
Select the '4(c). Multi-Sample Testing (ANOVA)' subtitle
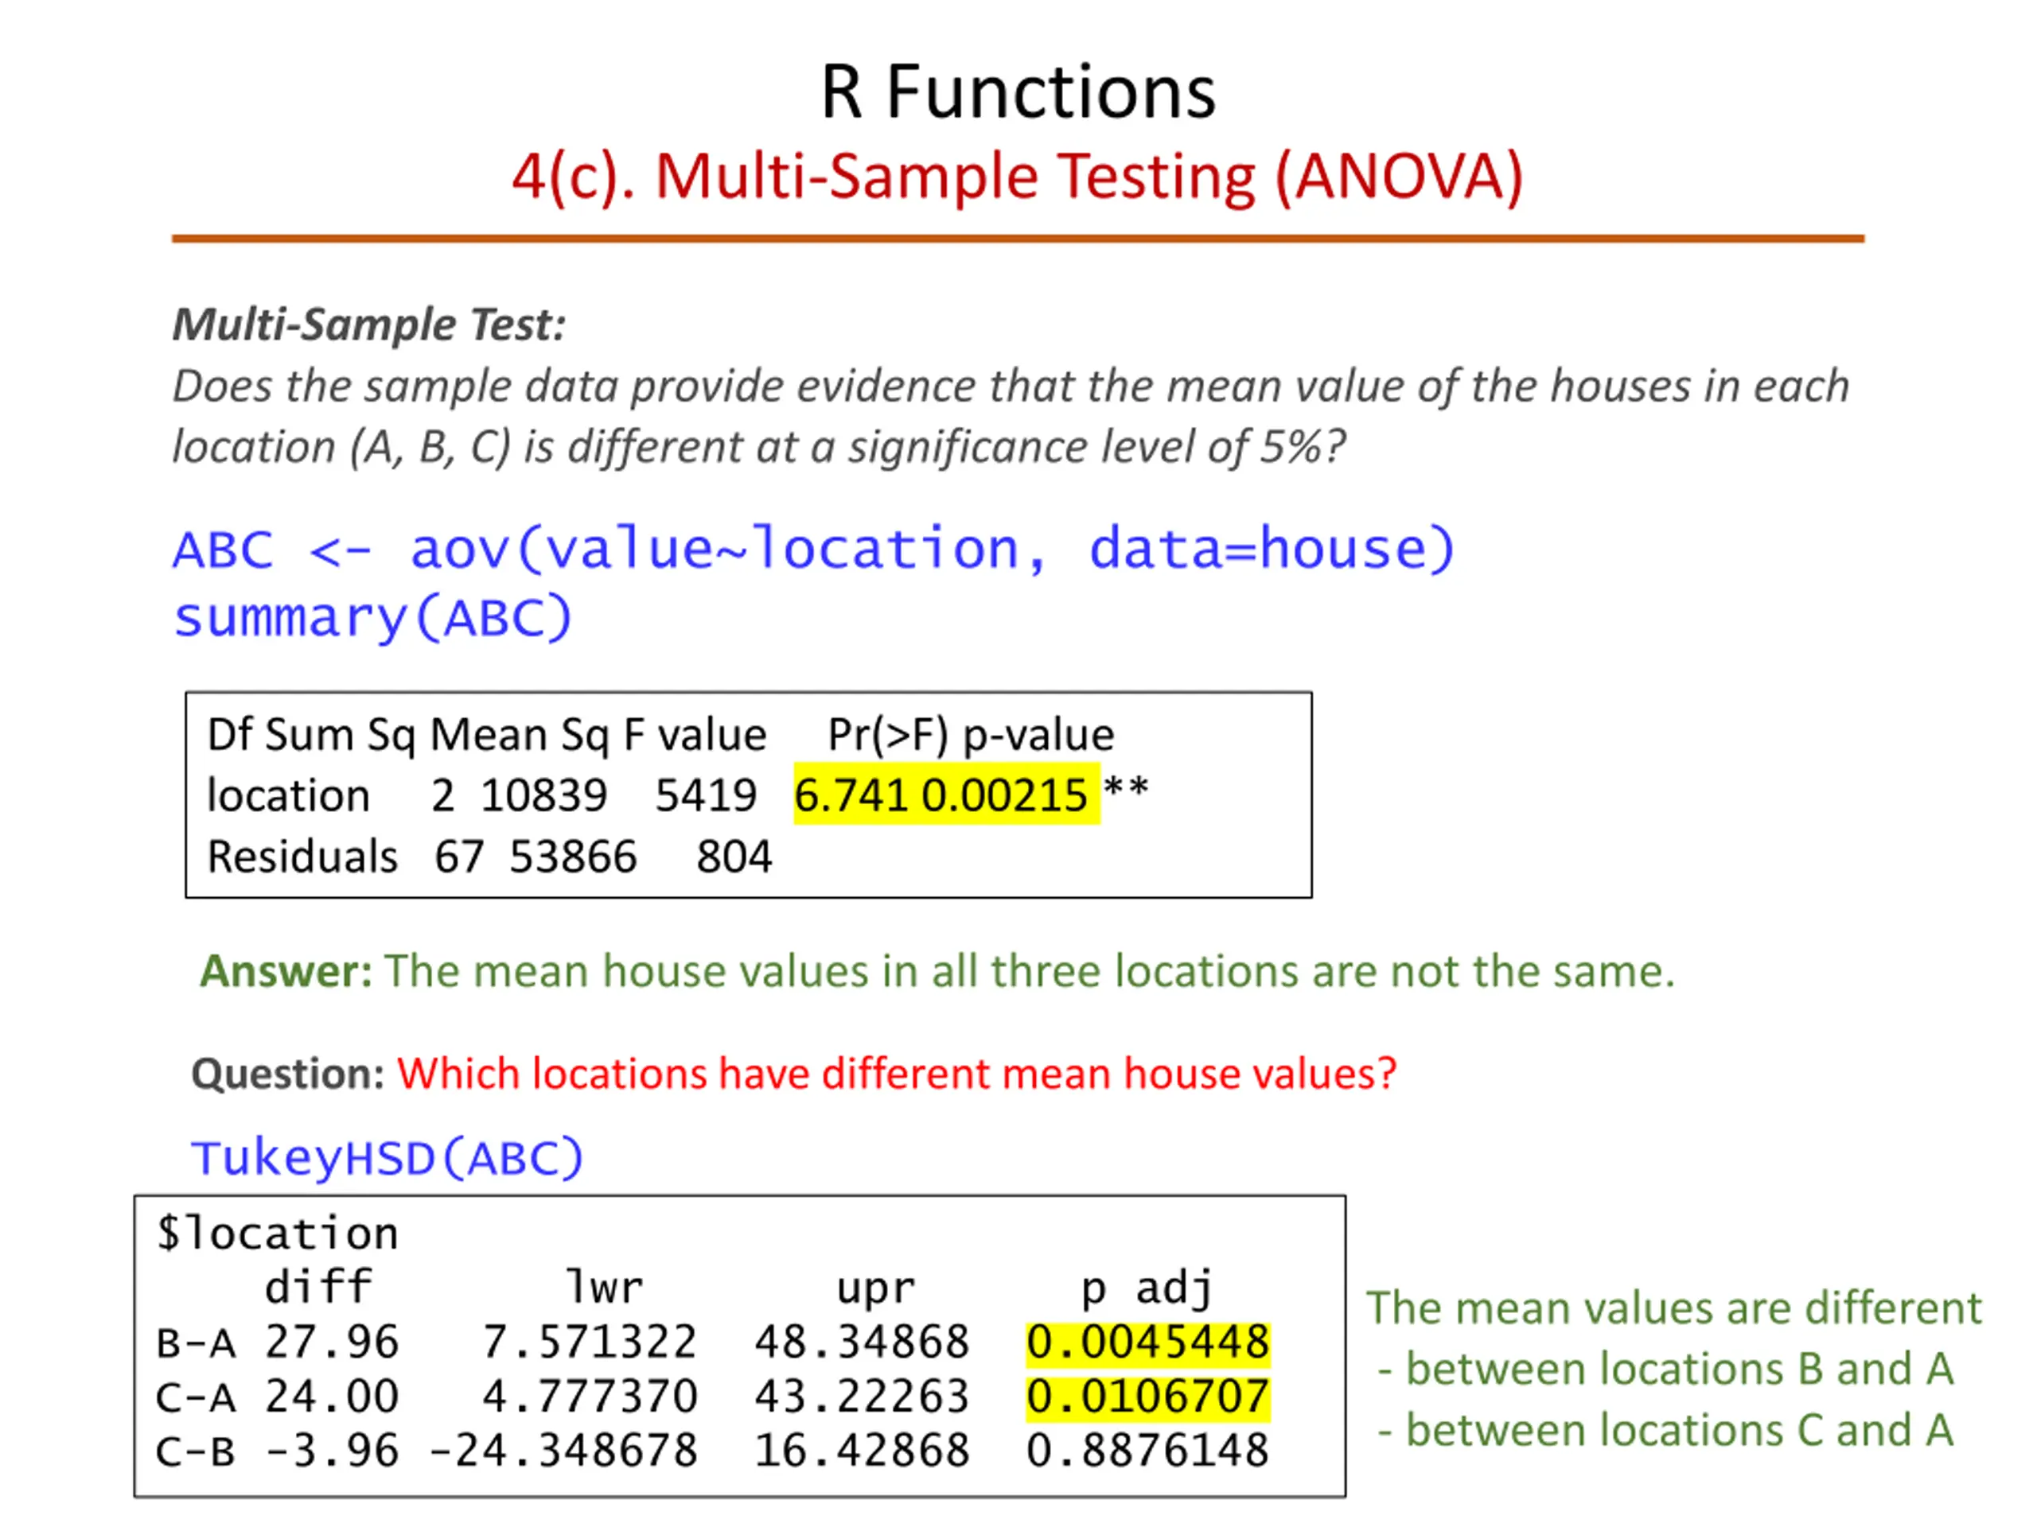pyautogui.click(x=1018, y=177)
